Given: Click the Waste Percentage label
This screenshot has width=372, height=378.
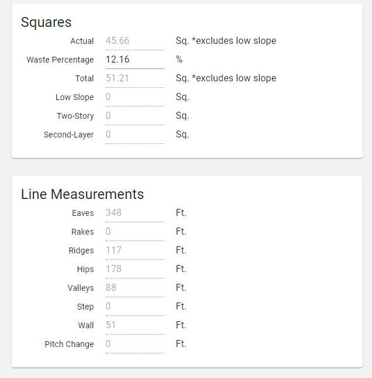Looking at the screenshot, I should (x=60, y=60).
